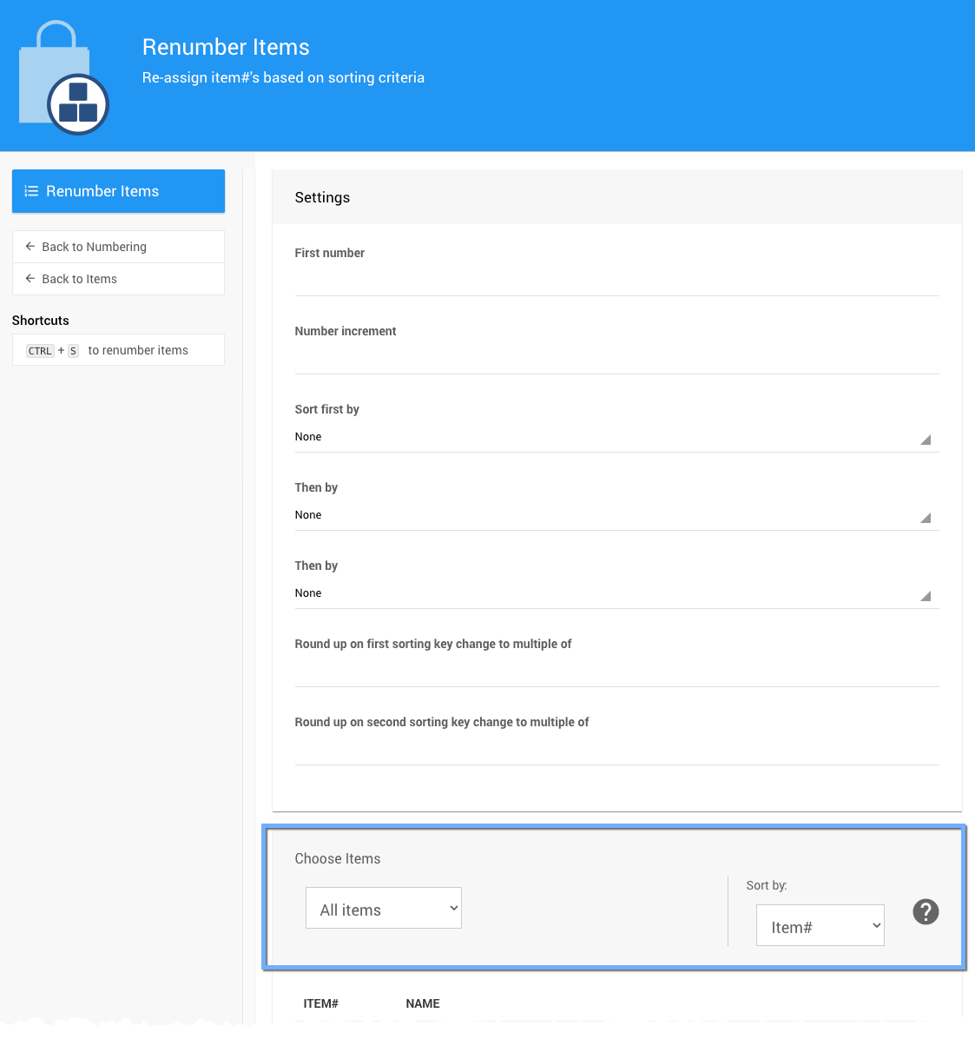
Task: Click the arrow icon beside Back to Numbering
Action: pyautogui.click(x=30, y=247)
